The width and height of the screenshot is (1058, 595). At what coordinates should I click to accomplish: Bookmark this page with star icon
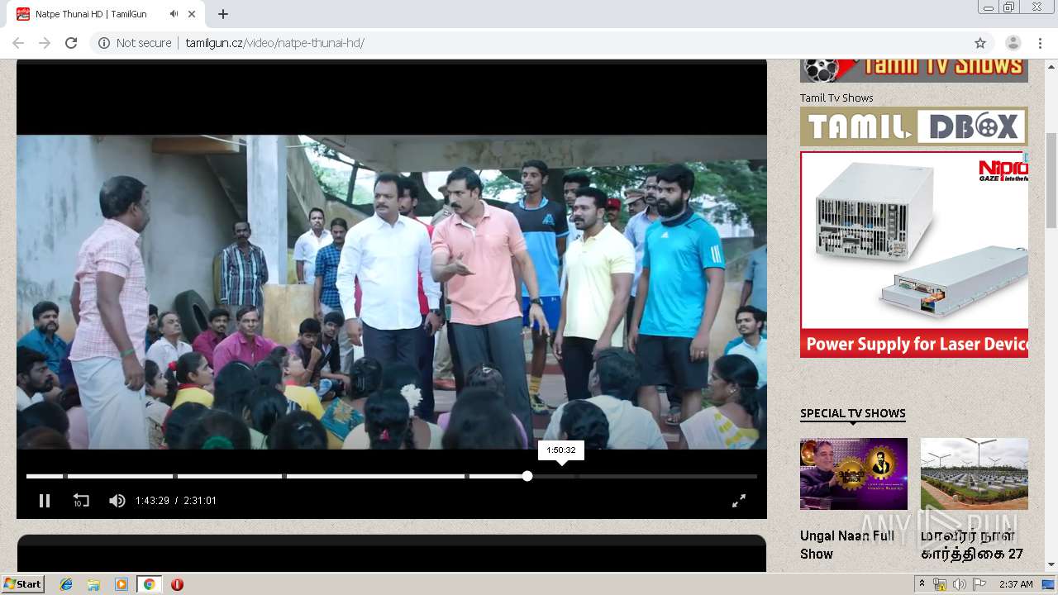[x=980, y=43]
